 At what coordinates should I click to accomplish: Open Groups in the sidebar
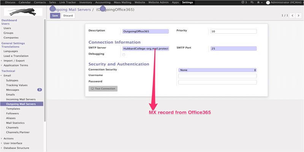point(8,33)
